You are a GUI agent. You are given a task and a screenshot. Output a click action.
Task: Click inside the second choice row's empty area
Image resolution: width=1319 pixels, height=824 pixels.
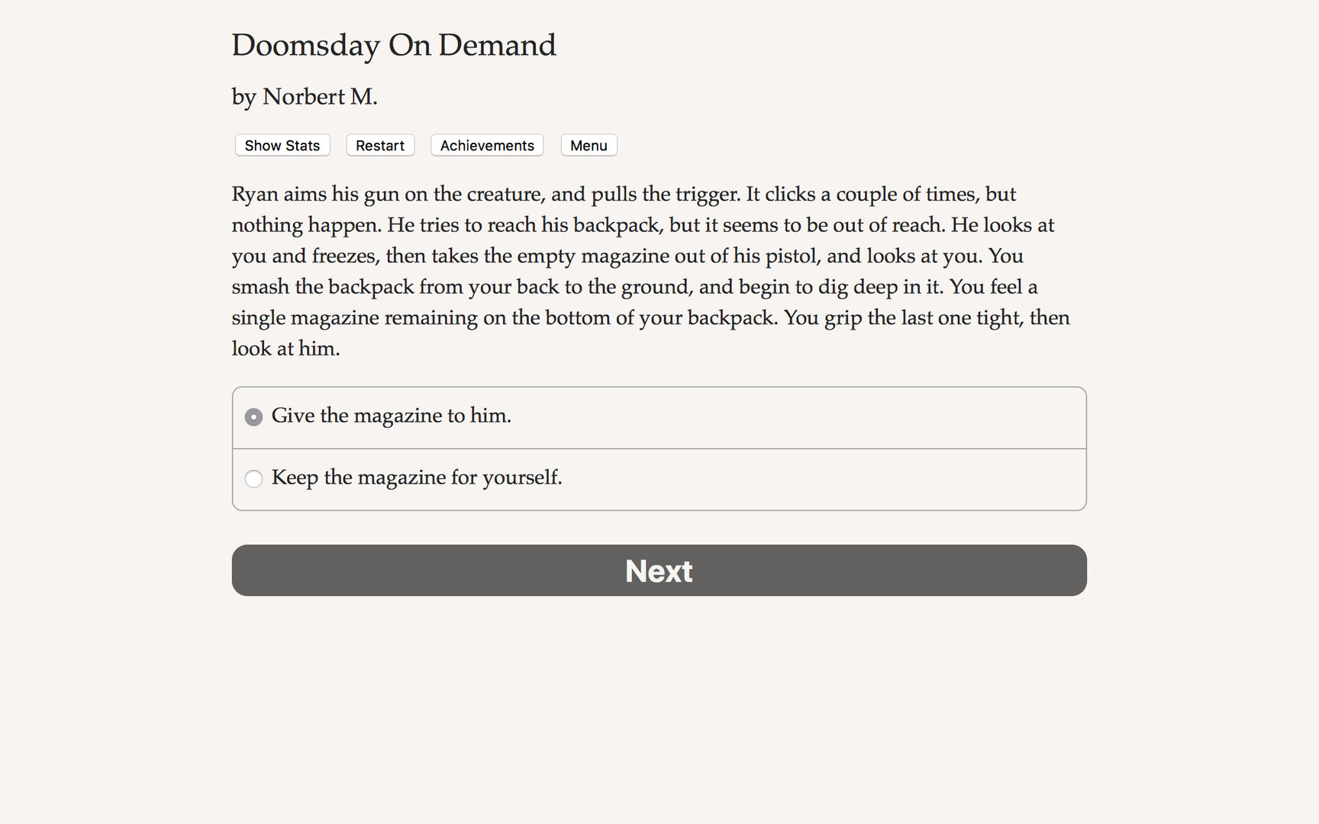[x=824, y=479]
